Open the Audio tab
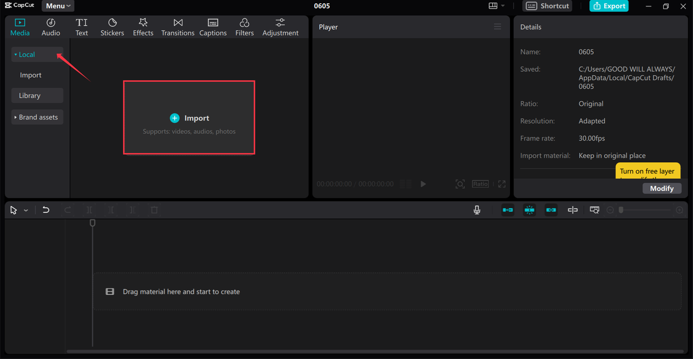 pyautogui.click(x=51, y=27)
